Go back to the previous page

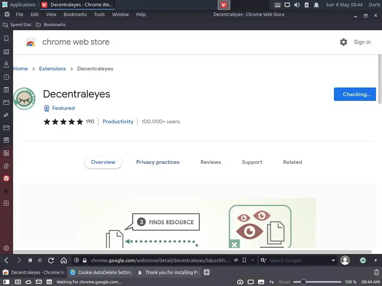pyautogui.click(x=7, y=260)
